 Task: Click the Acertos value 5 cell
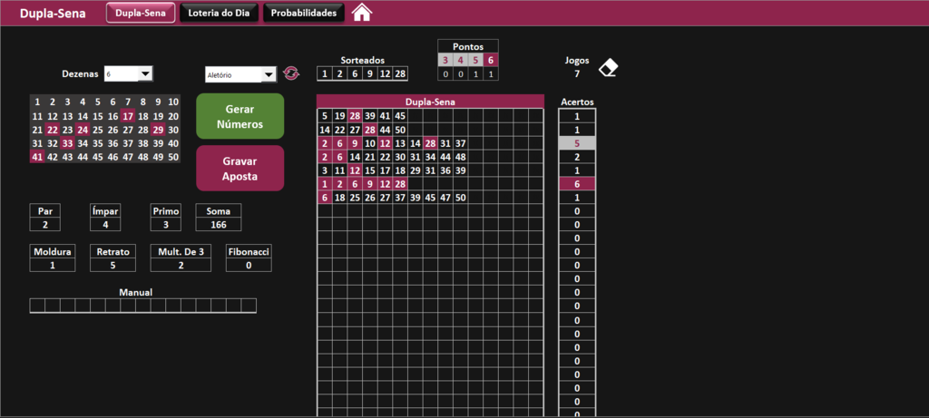click(x=577, y=143)
